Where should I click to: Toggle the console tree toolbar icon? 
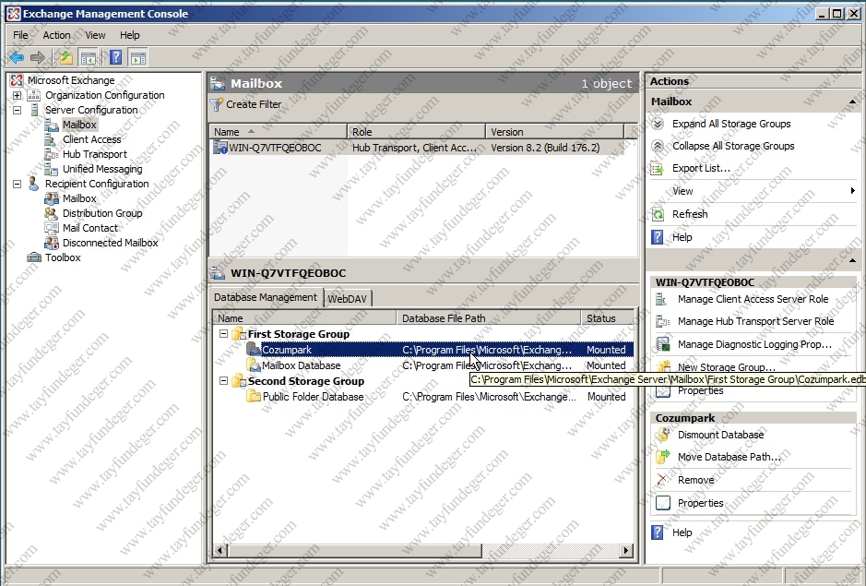click(x=88, y=57)
